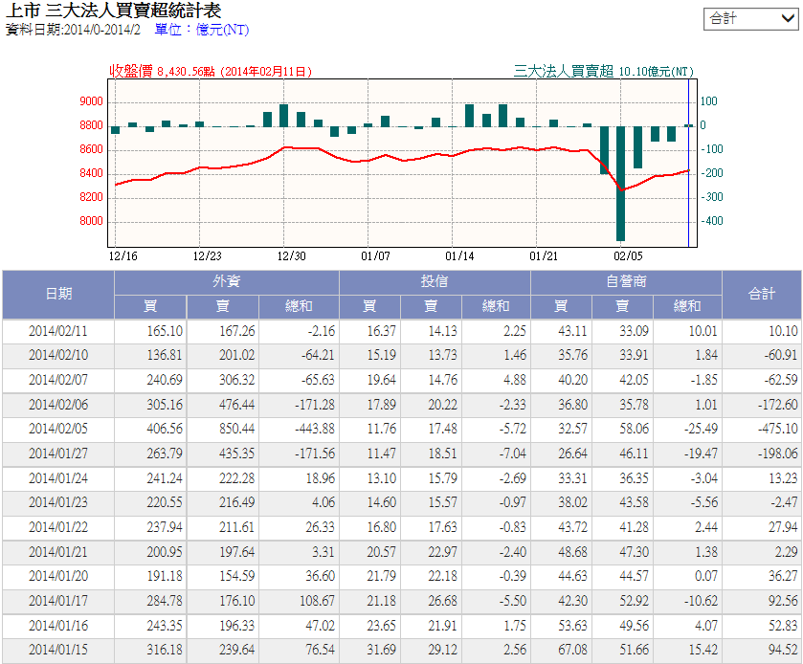Click trust buy value 31.69

382,650
